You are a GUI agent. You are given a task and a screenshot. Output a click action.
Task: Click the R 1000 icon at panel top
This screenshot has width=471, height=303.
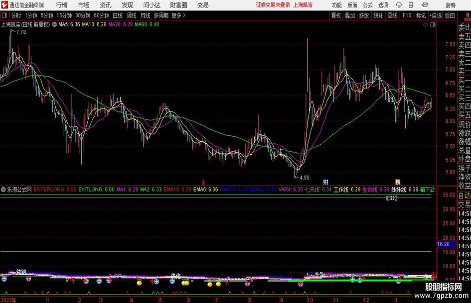[468, 17]
